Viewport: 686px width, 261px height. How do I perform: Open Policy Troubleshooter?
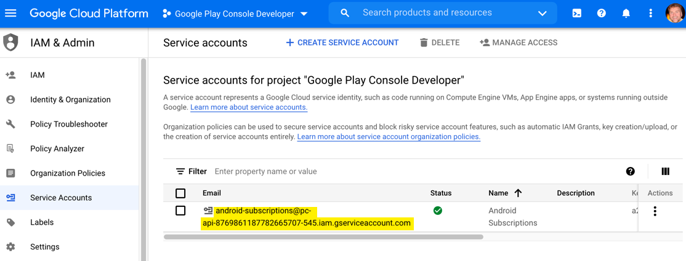click(69, 124)
